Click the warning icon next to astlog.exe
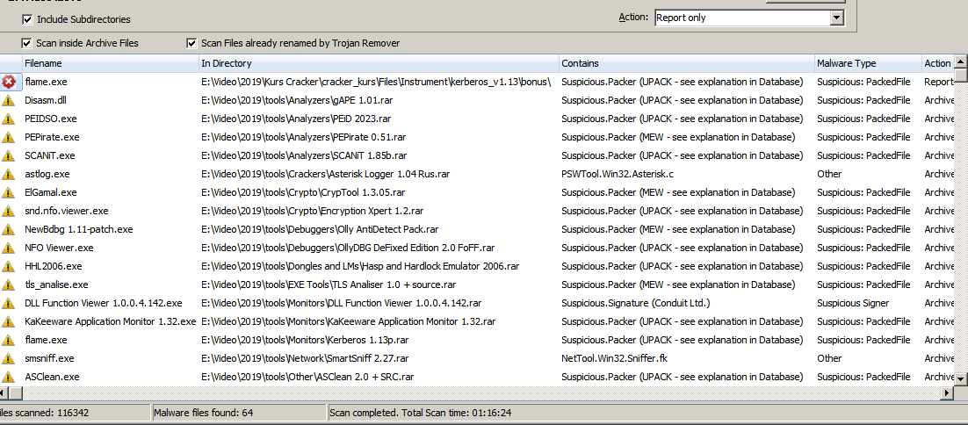Image resolution: width=968 pixels, height=425 pixels. point(9,174)
